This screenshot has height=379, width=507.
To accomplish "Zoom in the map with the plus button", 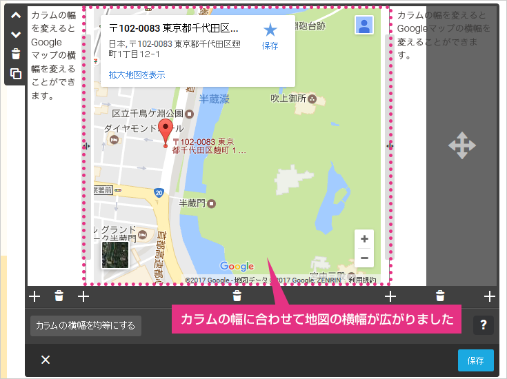I will pyautogui.click(x=364, y=239).
